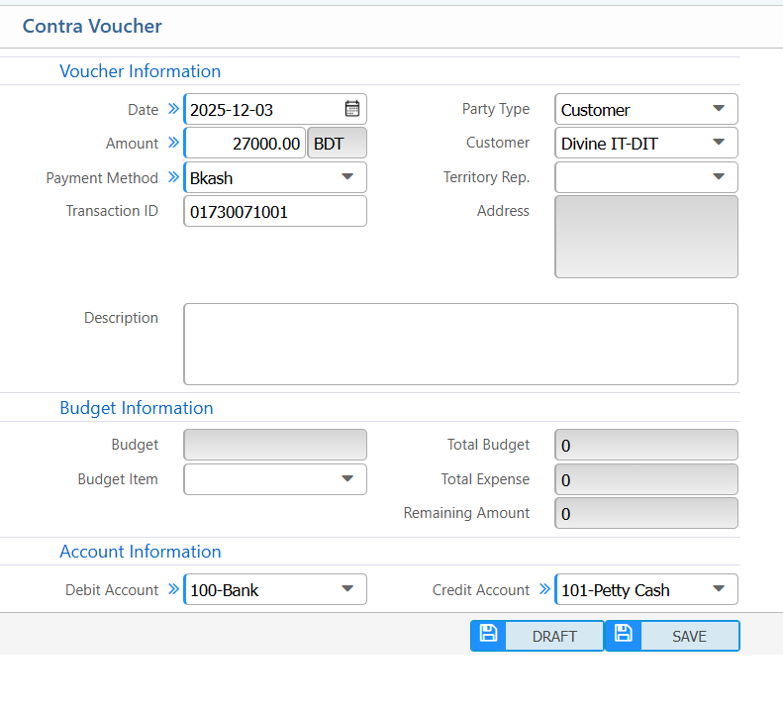Click the floppy disk icon on DRAFT button
Viewport: 783px width, 717px height.
[x=488, y=635]
